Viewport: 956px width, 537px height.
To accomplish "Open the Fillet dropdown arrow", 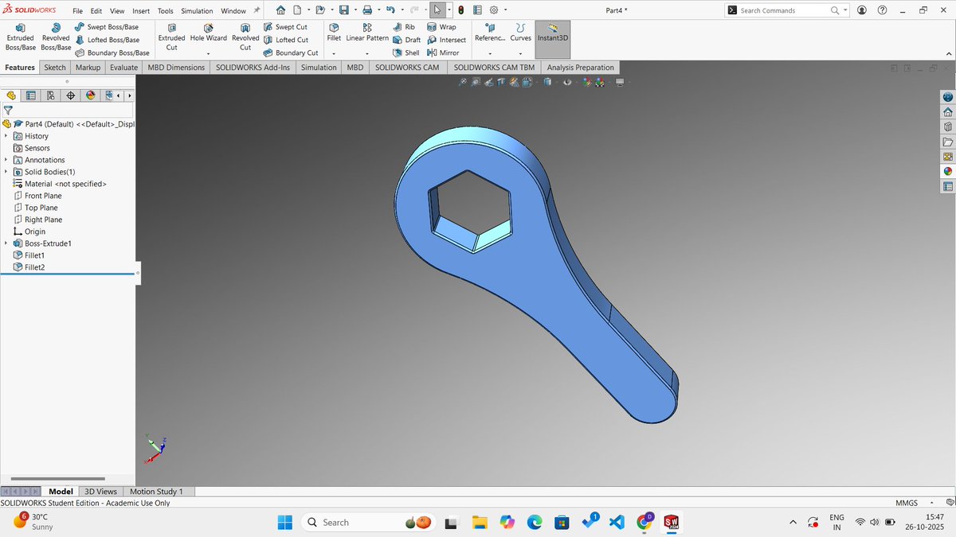I will [334, 53].
